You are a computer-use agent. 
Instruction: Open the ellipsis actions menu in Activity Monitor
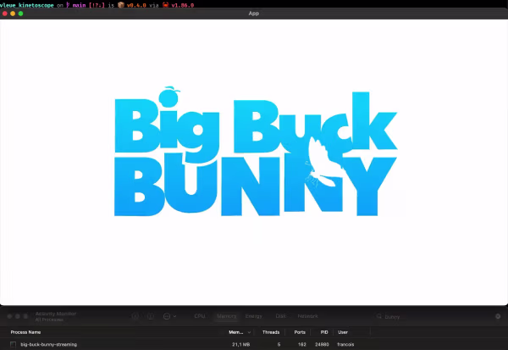click(x=169, y=316)
